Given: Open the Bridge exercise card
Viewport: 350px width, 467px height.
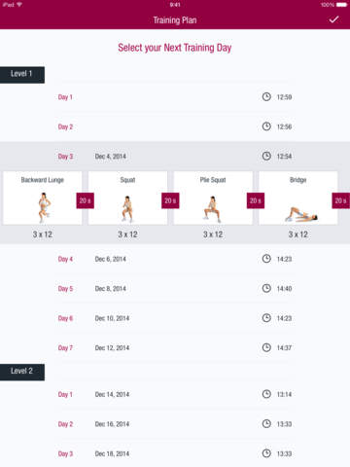Looking at the screenshot, I should [298, 198].
